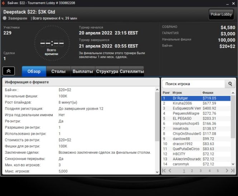Screen dimensions: 238x196
Task: Go to first page of players
Action: 164,171
